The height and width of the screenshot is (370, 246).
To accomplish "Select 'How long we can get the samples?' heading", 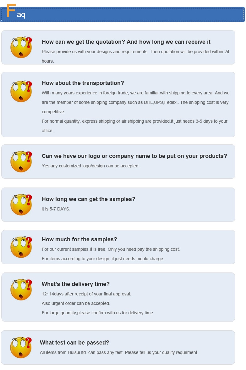I will (88, 199).
